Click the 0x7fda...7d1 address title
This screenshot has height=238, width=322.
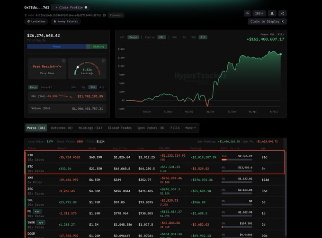(37, 8)
